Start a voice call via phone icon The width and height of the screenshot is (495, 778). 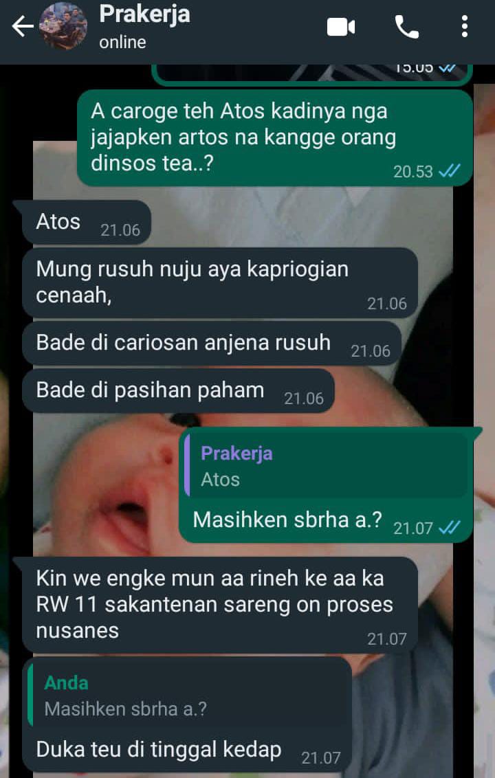[x=406, y=27]
